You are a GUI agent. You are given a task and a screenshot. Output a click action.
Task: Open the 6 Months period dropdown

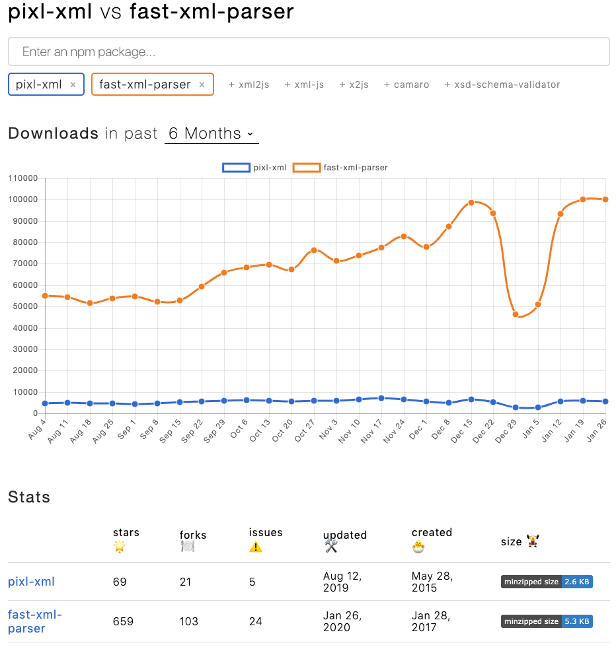click(x=212, y=133)
